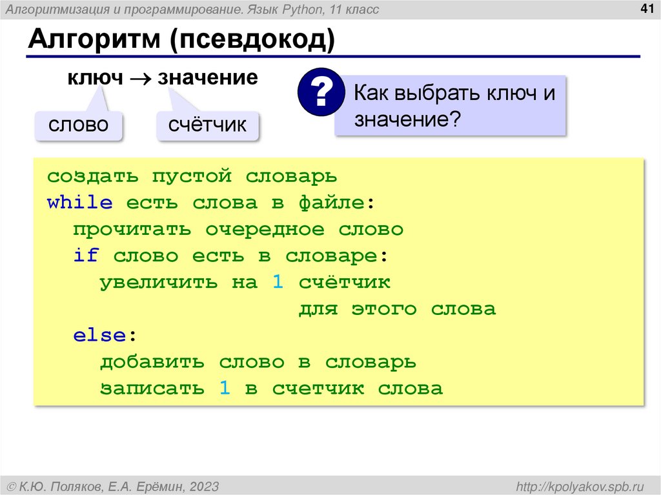Click the text "есть слова в файле"
This screenshot has width=661, height=495.
pos(245,203)
